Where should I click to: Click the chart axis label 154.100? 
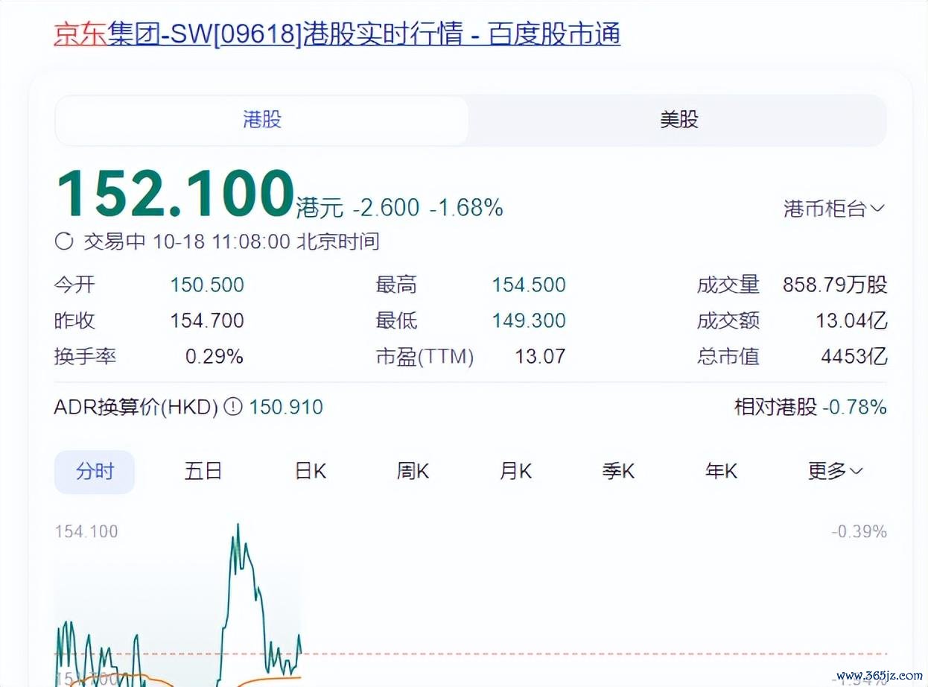[86, 532]
